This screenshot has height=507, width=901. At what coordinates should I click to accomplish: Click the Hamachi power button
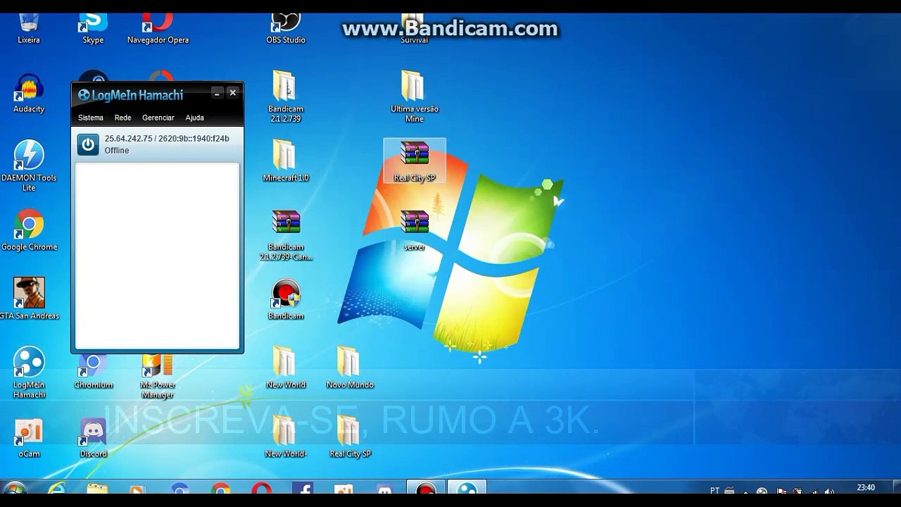click(x=88, y=144)
